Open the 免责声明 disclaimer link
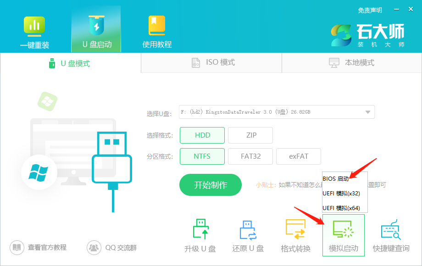Viewport: 422px width, 266px height. tap(370, 10)
